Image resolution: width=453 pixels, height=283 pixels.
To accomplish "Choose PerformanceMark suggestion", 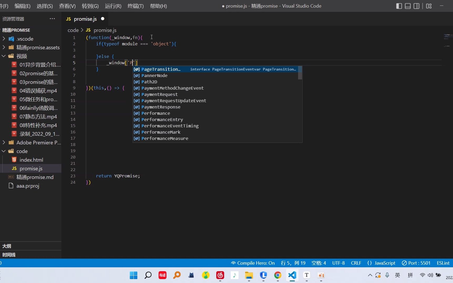I will 215,132.
